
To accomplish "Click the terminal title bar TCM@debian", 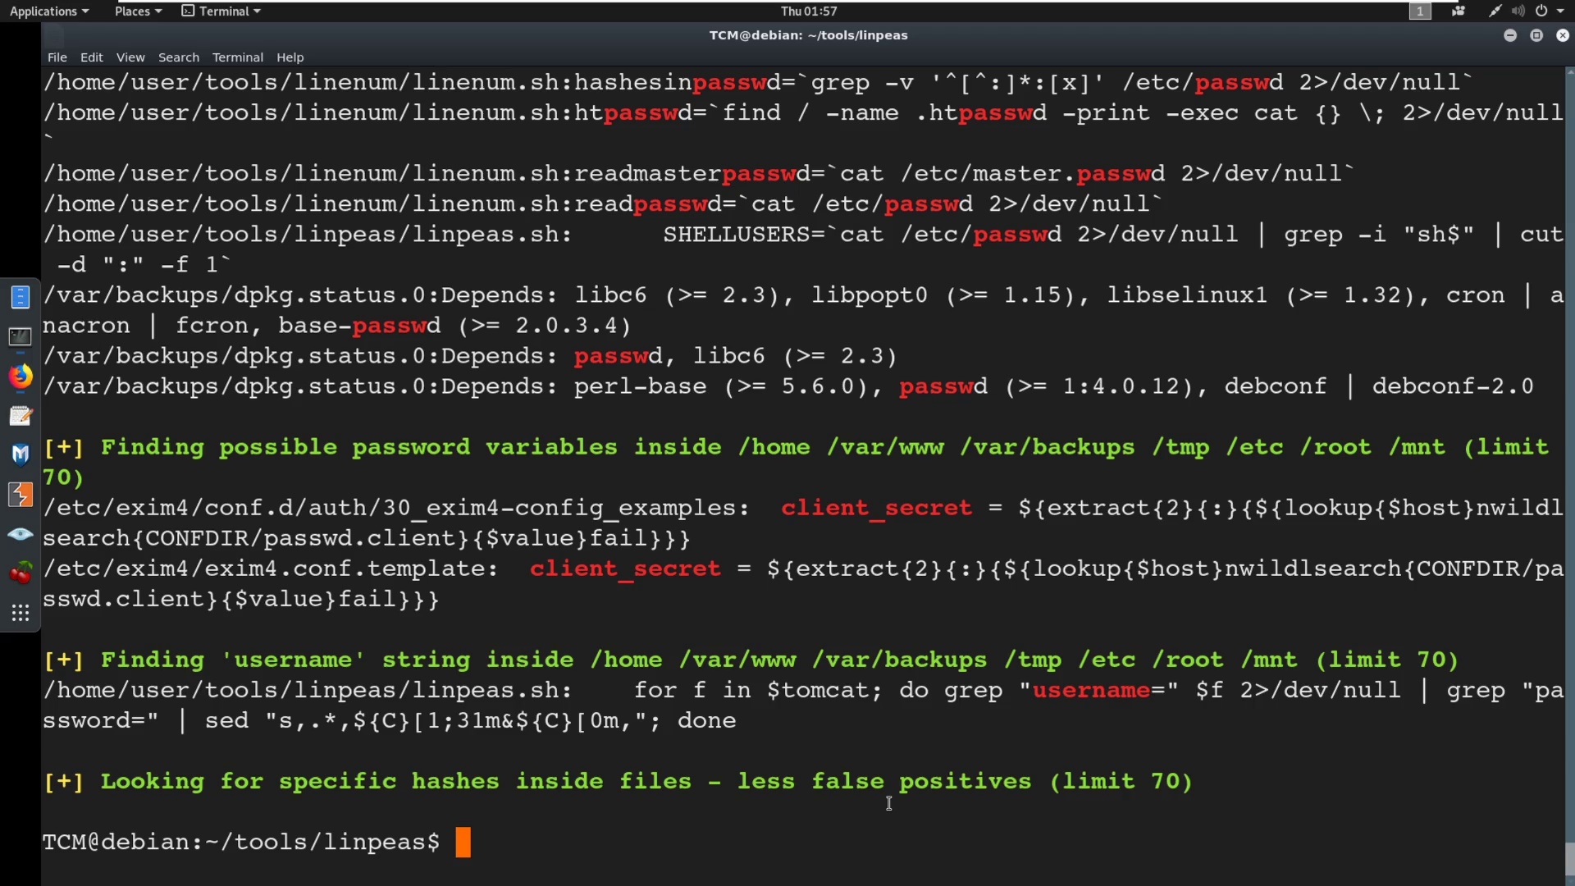I will (808, 35).
